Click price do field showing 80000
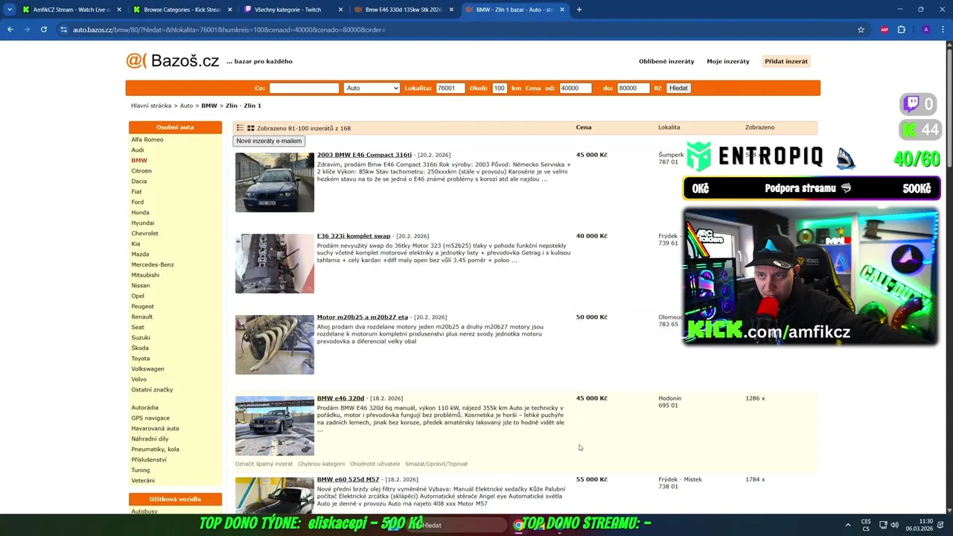This screenshot has width=953, height=536. click(x=633, y=88)
